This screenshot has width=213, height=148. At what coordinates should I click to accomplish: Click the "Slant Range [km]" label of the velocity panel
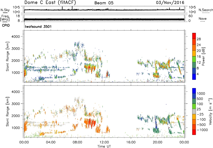[7, 111]
